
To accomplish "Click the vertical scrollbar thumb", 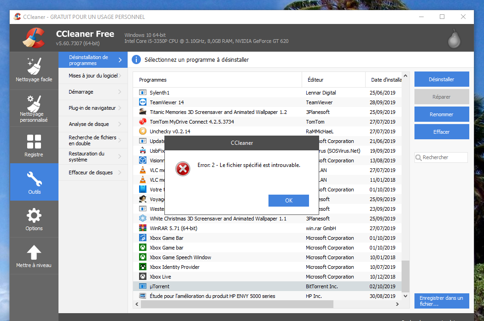I will coord(406,276).
